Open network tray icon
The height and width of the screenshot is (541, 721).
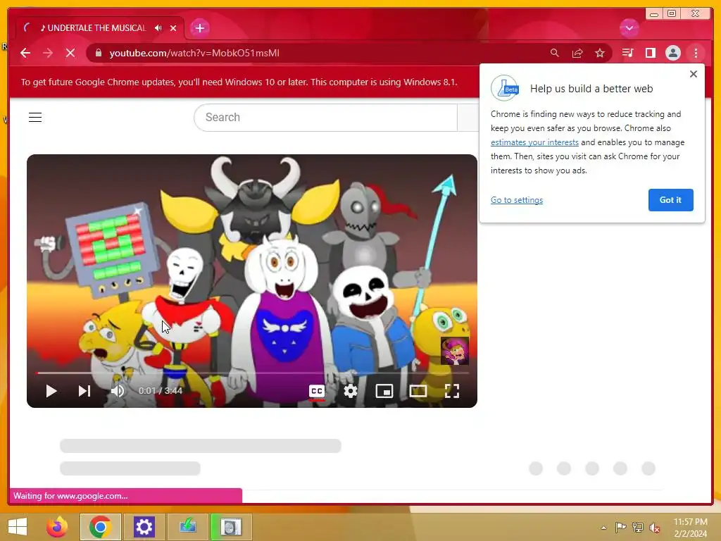click(x=638, y=528)
